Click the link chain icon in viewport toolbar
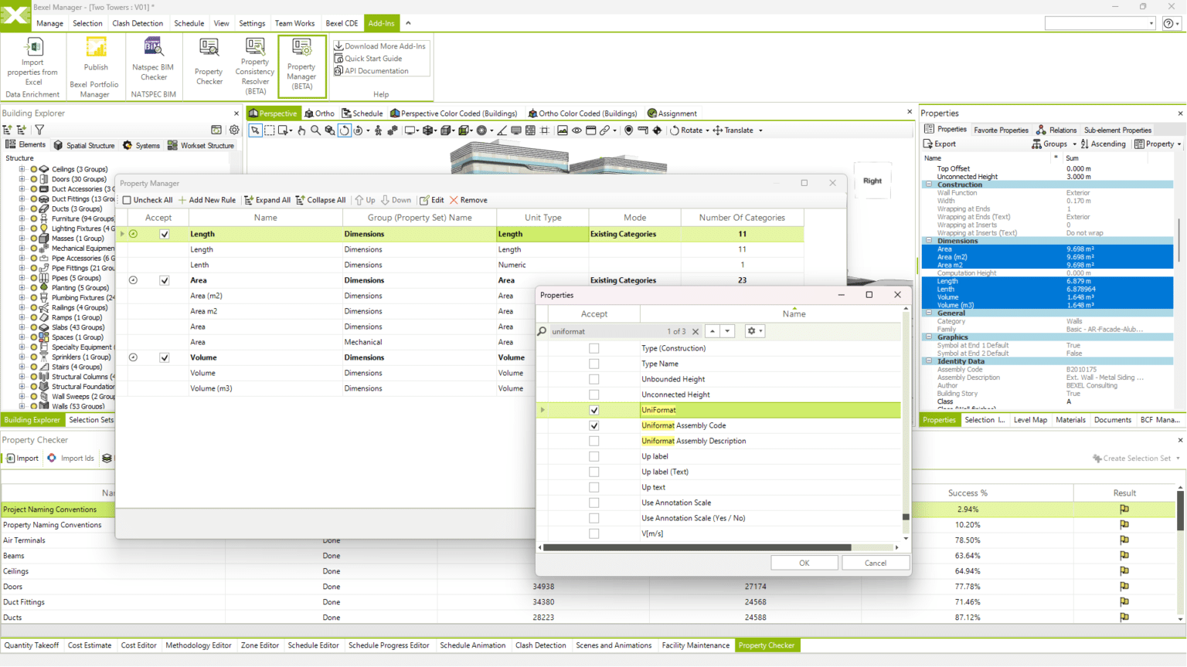The image size is (1187, 667). 605,130
